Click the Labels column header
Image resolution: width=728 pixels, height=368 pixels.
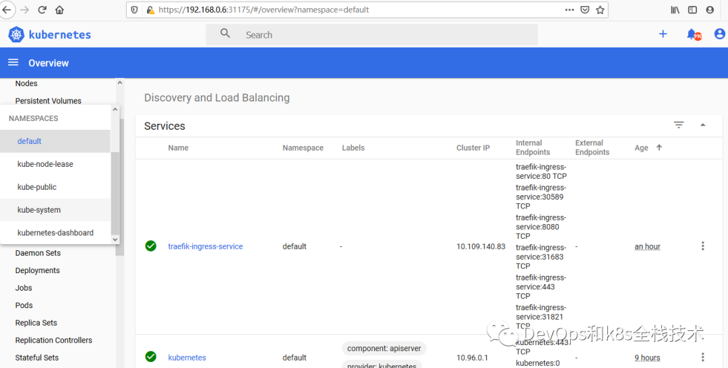pos(353,148)
